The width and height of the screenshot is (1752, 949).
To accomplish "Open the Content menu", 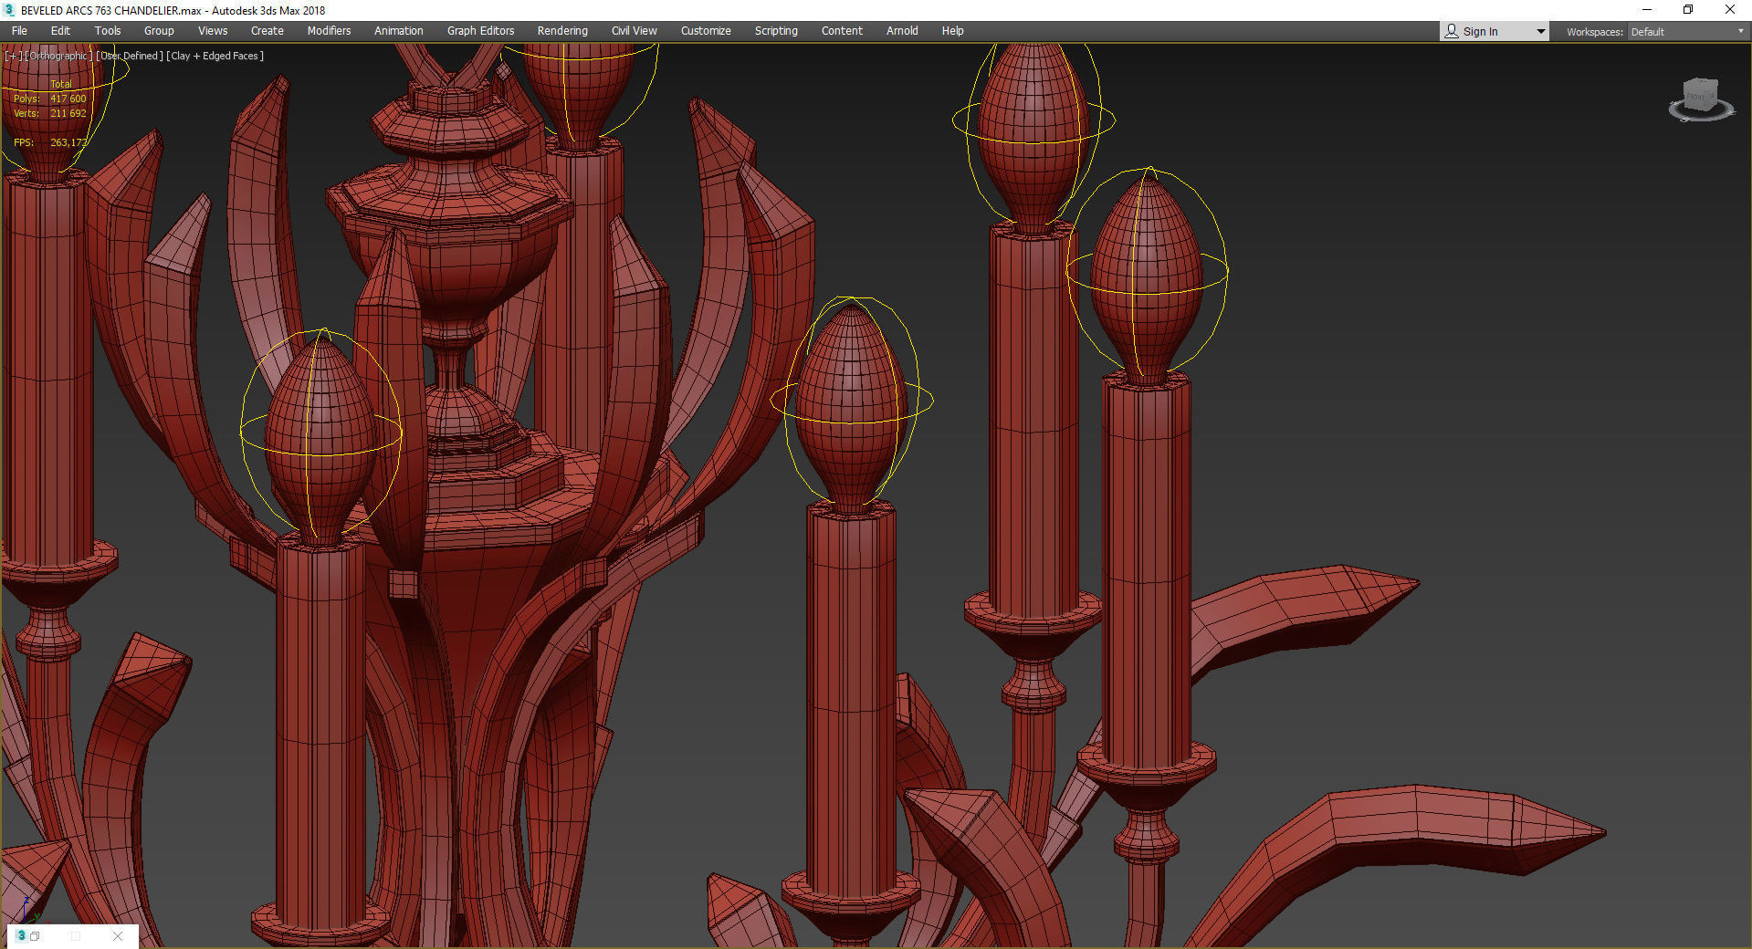I will coord(842,31).
